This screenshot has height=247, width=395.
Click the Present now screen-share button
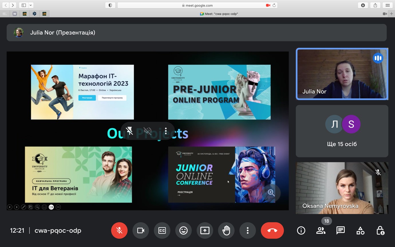coord(205,230)
